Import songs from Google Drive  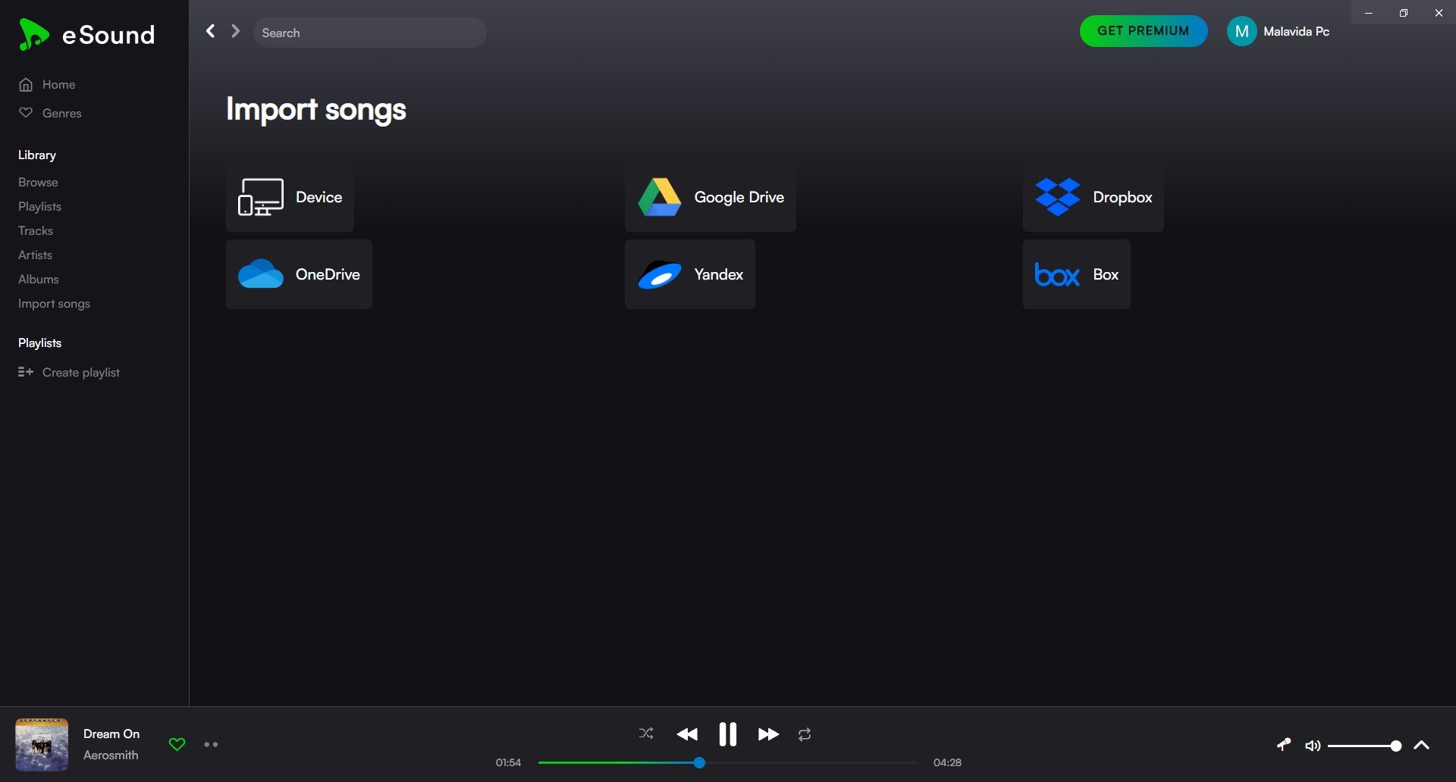(x=711, y=197)
